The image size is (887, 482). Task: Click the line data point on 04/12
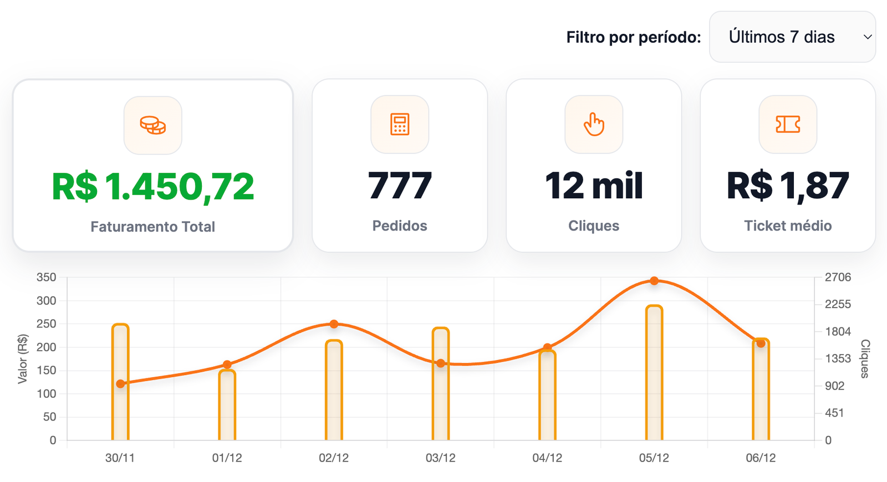(x=547, y=347)
